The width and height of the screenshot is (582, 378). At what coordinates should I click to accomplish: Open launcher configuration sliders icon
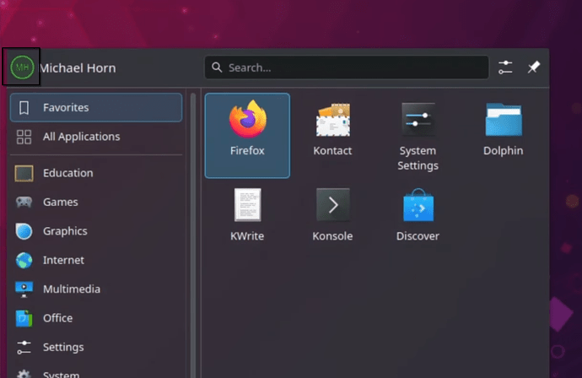coord(505,67)
